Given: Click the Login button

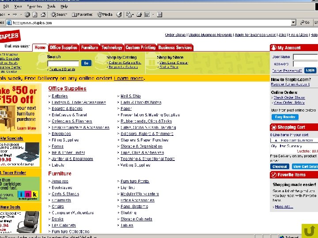Looking at the screenshot, I should point(310,70).
